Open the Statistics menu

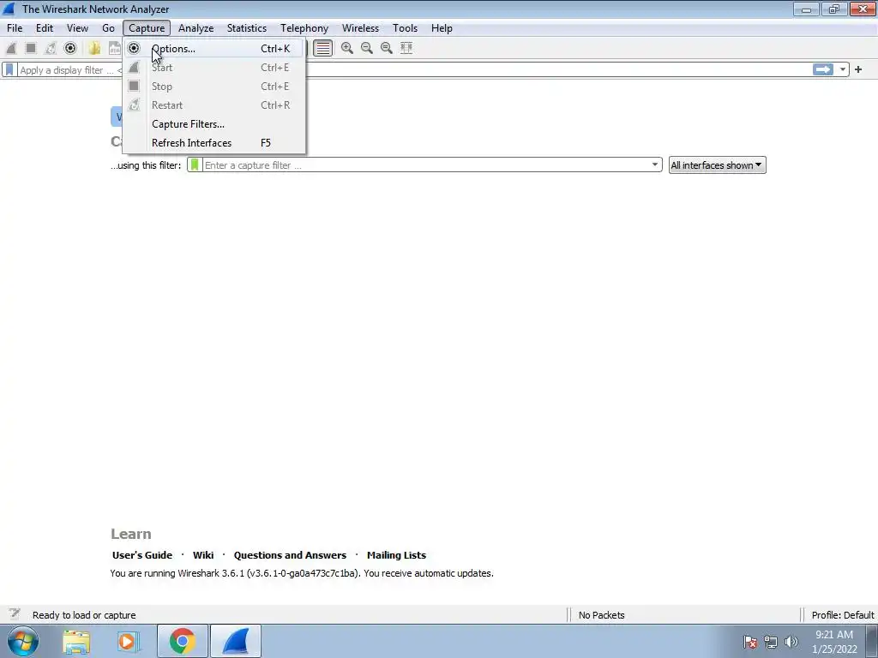(246, 28)
